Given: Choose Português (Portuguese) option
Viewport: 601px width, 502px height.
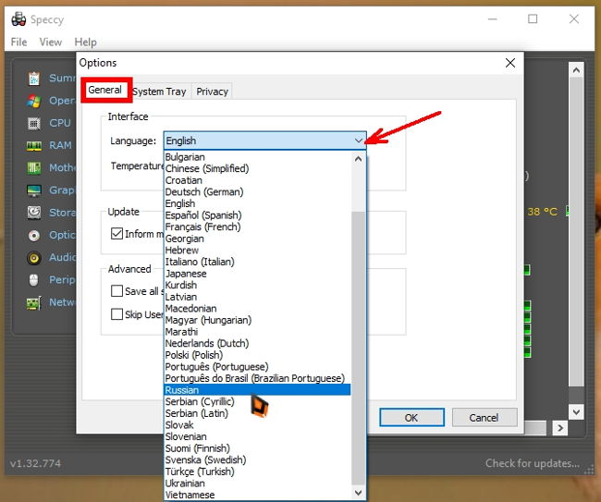Looking at the screenshot, I should coord(257,367).
